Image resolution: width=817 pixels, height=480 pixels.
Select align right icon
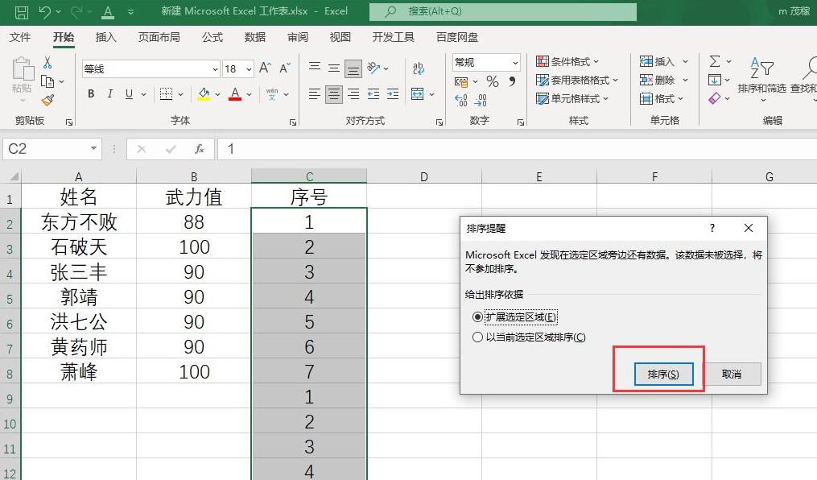coord(353,93)
